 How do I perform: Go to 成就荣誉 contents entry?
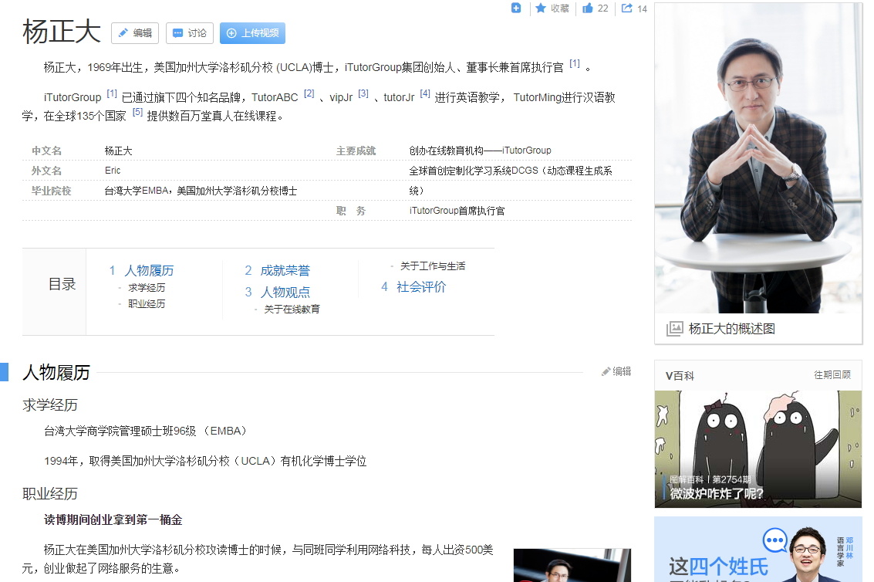(285, 271)
